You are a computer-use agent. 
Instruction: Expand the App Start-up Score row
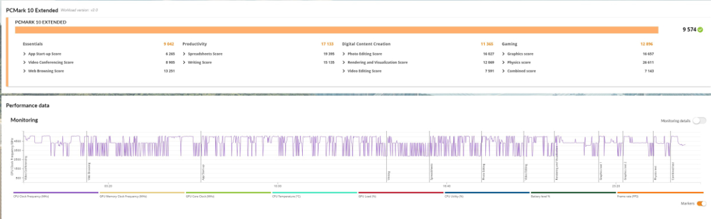25,53
